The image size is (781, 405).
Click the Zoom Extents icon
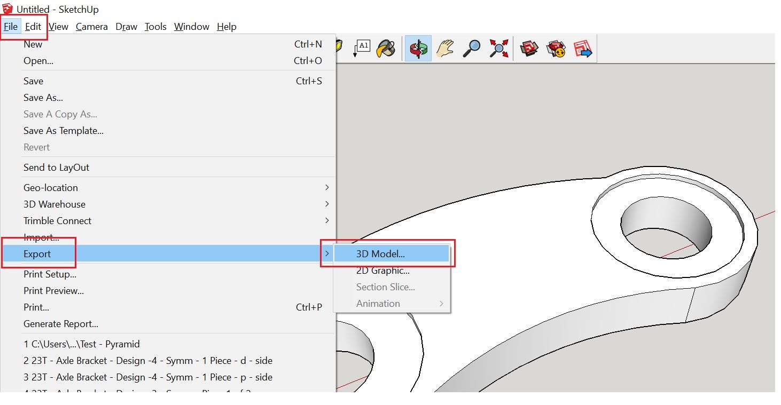pyautogui.click(x=497, y=48)
